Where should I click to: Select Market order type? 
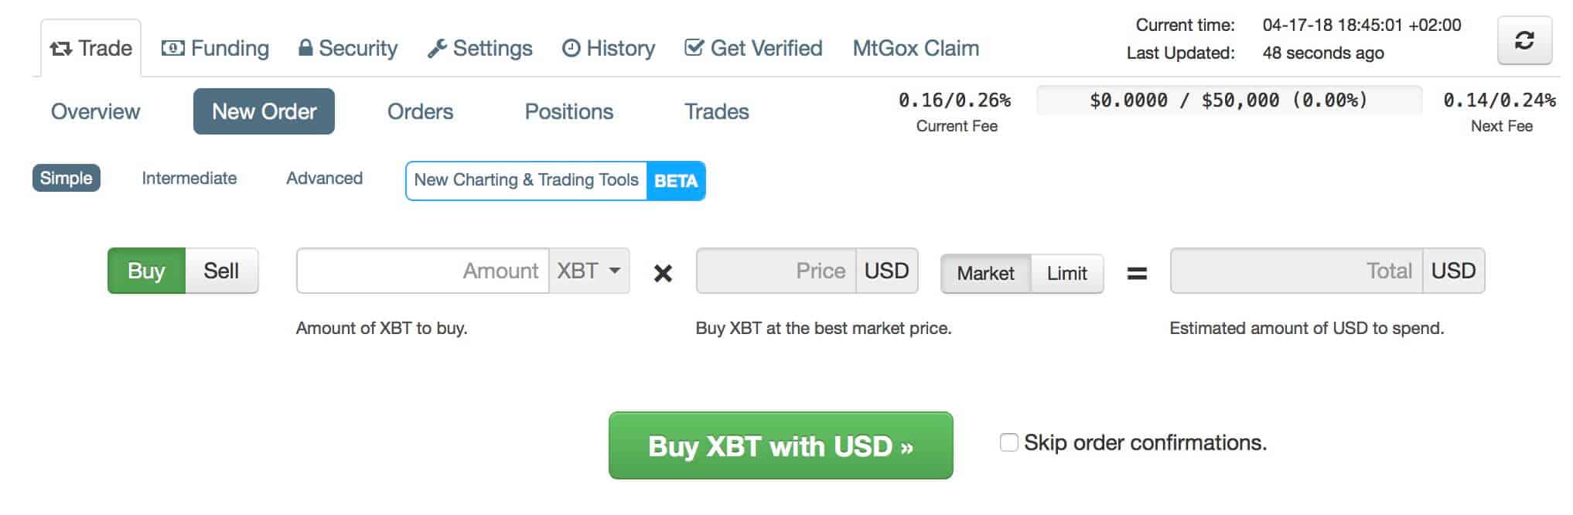click(985, 273)
